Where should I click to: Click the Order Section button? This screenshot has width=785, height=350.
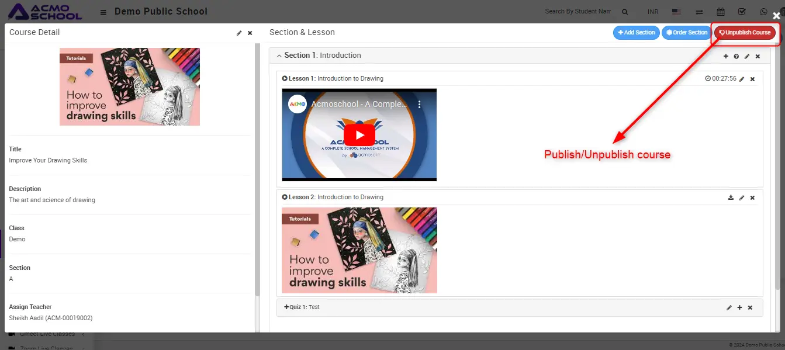tap(687, 33)
